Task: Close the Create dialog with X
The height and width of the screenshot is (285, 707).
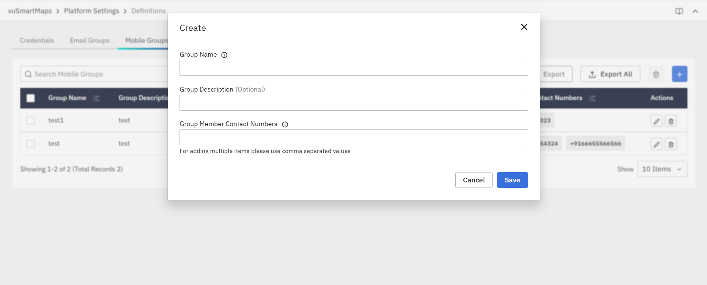Action: click(x=524, y=27)
